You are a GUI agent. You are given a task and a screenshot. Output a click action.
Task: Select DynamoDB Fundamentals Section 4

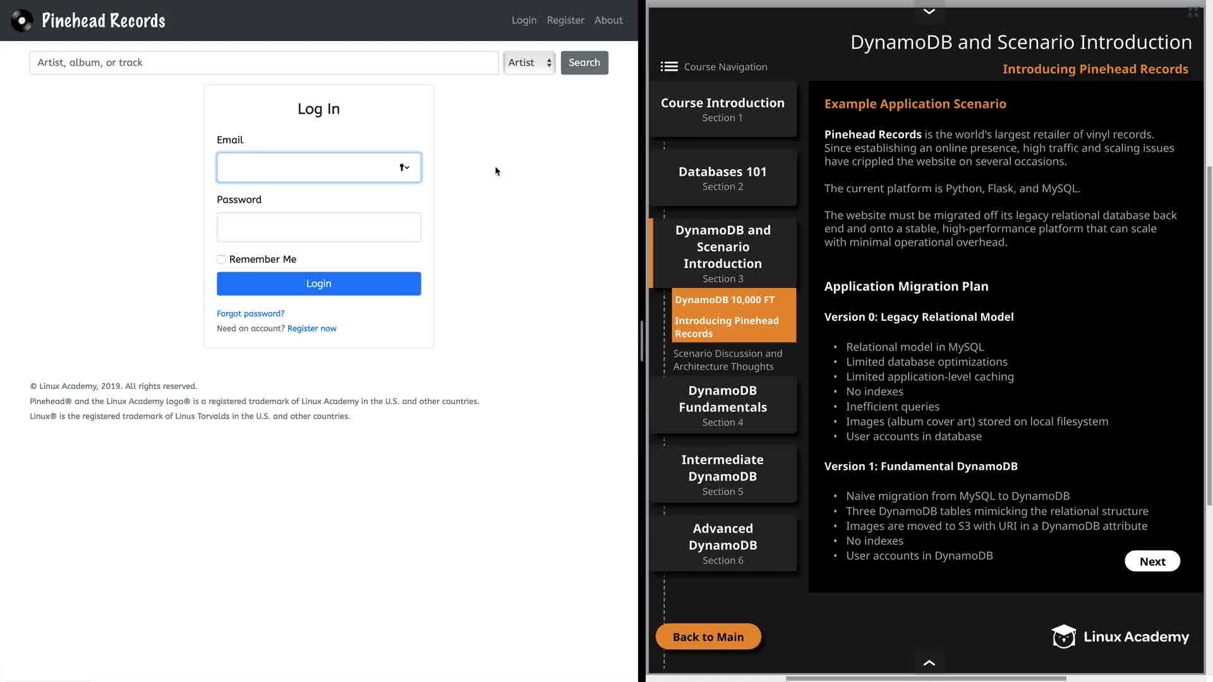click(x=723, y=405)
